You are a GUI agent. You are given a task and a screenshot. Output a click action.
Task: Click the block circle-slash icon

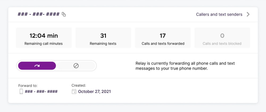(76, 66)
